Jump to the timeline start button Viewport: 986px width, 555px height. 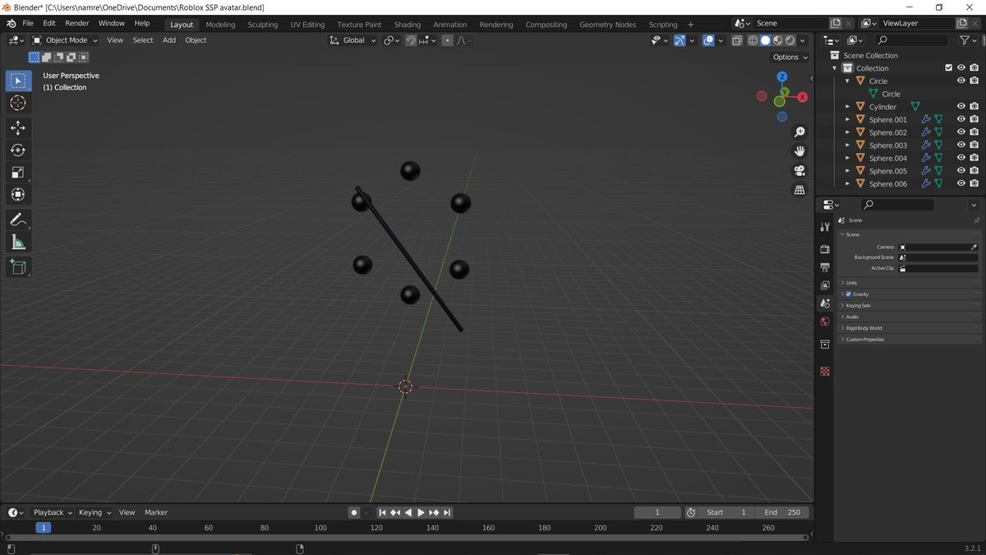(382, 512)
